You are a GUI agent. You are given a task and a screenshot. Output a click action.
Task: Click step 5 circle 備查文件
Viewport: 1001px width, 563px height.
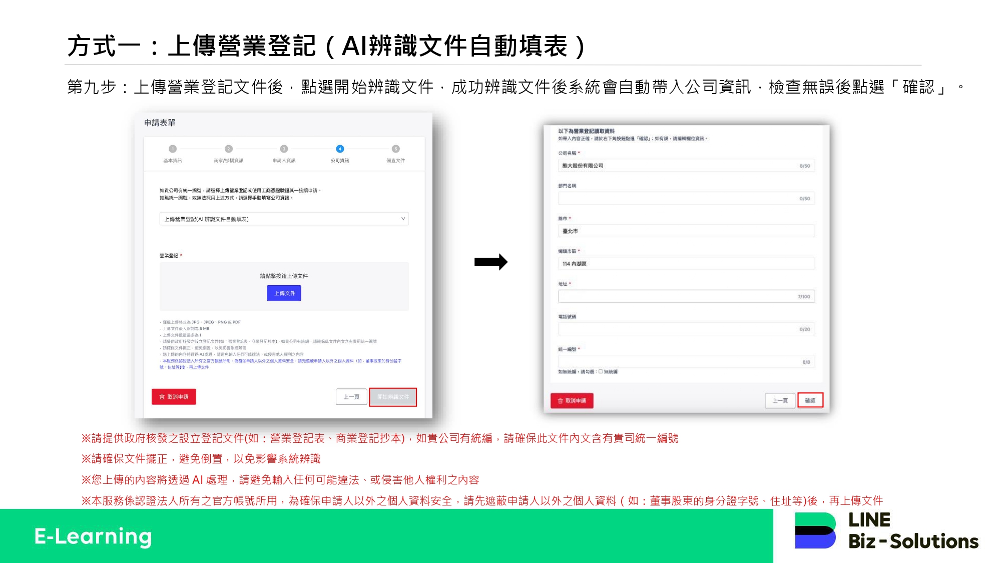point(395,149)
